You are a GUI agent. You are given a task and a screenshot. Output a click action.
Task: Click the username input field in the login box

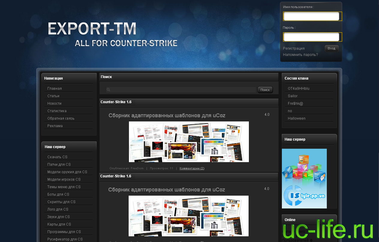tap(311, 16)
